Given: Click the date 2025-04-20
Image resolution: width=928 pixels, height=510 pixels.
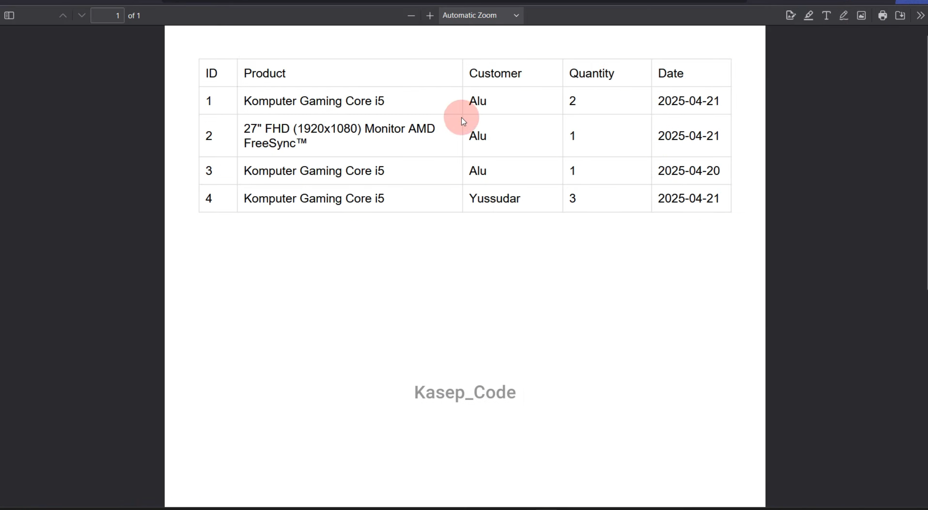Looking at the screenshot, I should click(689, 171).
